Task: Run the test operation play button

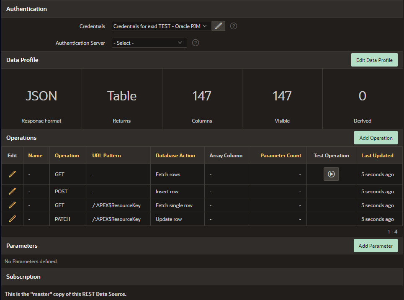Action: coord(331,174)
